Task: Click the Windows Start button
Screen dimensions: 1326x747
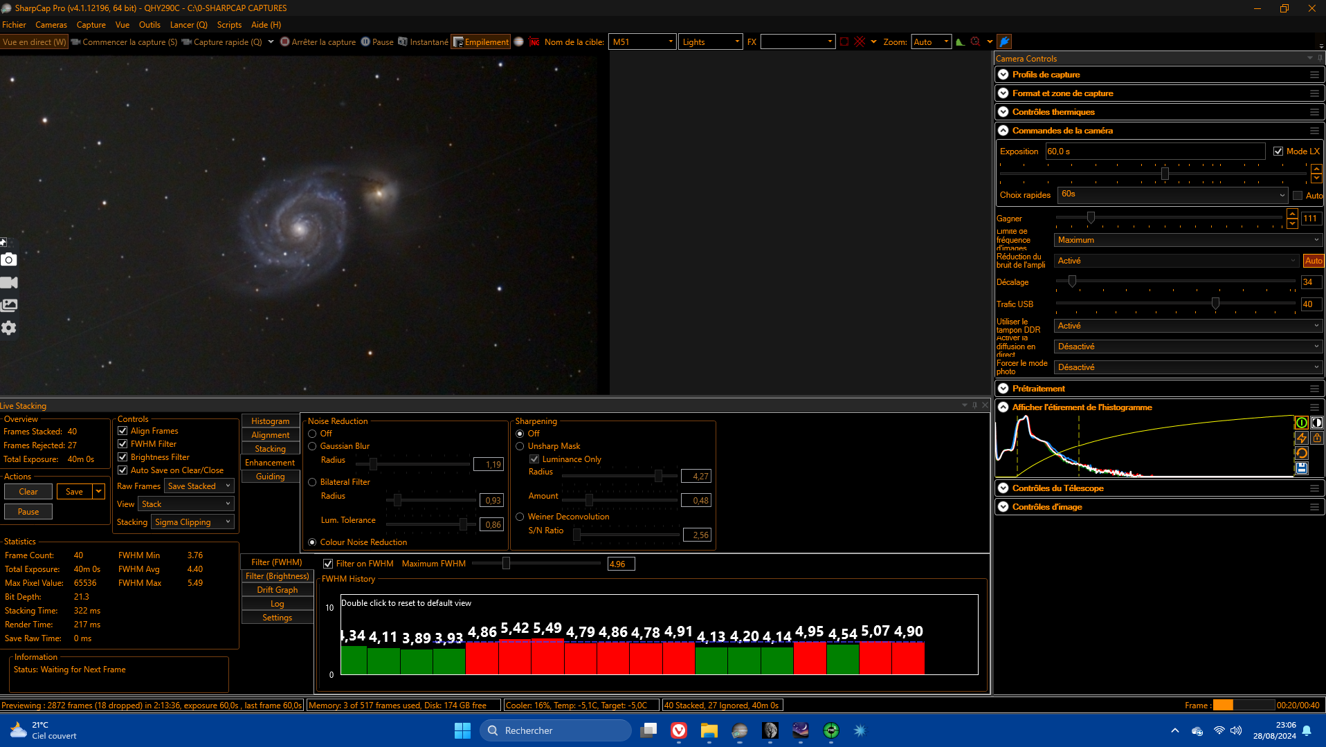Action: (462, 730)
